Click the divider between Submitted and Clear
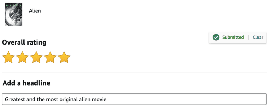 248,38
